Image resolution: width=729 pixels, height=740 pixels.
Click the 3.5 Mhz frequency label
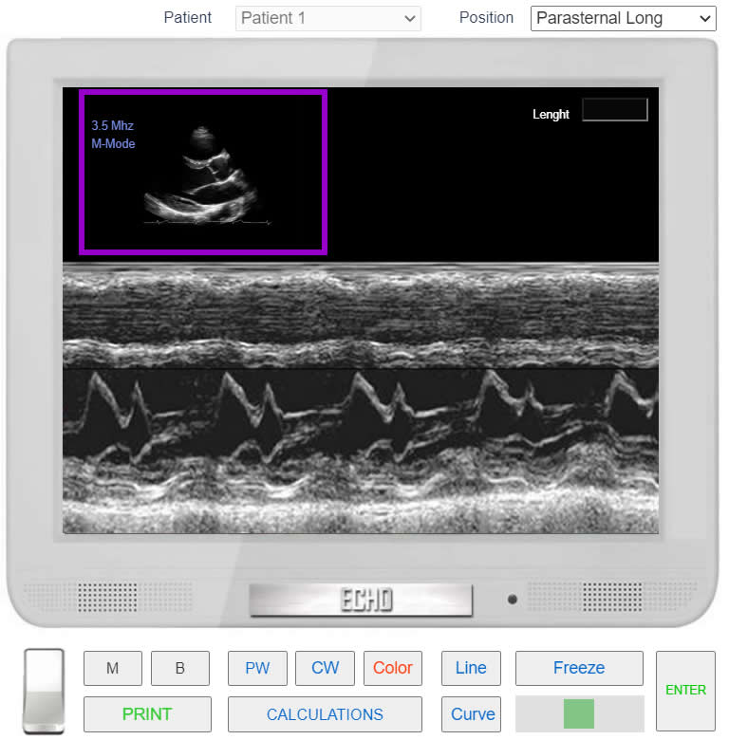[112, 125]
